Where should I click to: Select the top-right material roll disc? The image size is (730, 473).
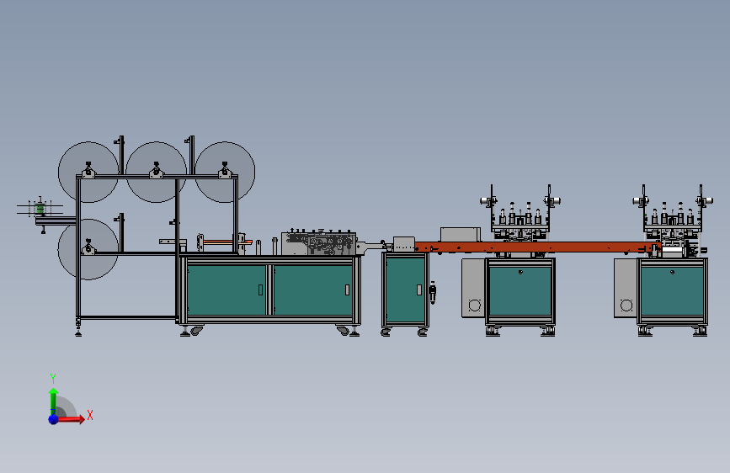(x=225, y=173)
